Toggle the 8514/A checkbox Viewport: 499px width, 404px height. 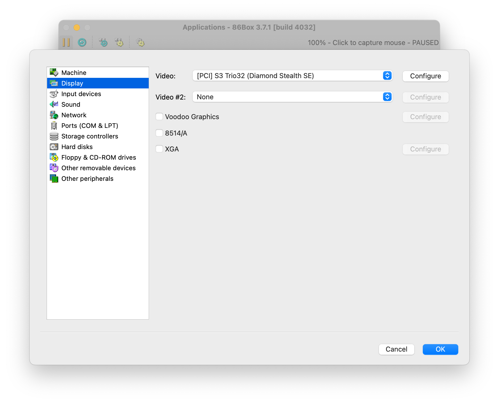(159, 133)
